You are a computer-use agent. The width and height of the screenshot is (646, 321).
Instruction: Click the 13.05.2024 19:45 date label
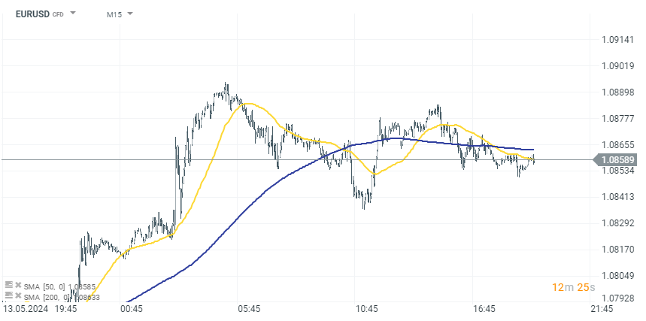coord(39,309)
